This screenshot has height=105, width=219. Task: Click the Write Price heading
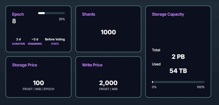coord(92,65)
